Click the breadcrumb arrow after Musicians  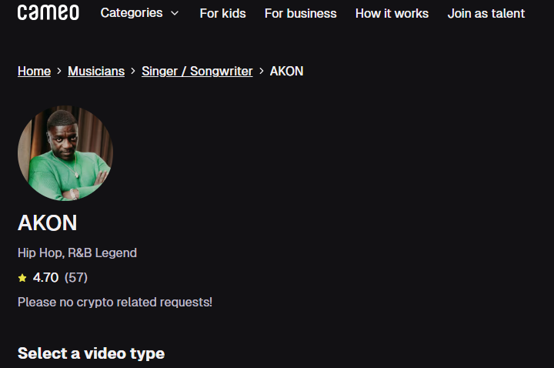tap(133, 71)
